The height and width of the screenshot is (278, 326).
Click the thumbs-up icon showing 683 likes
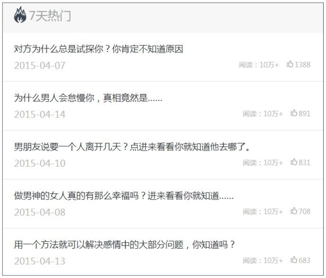tap(293, 260)
